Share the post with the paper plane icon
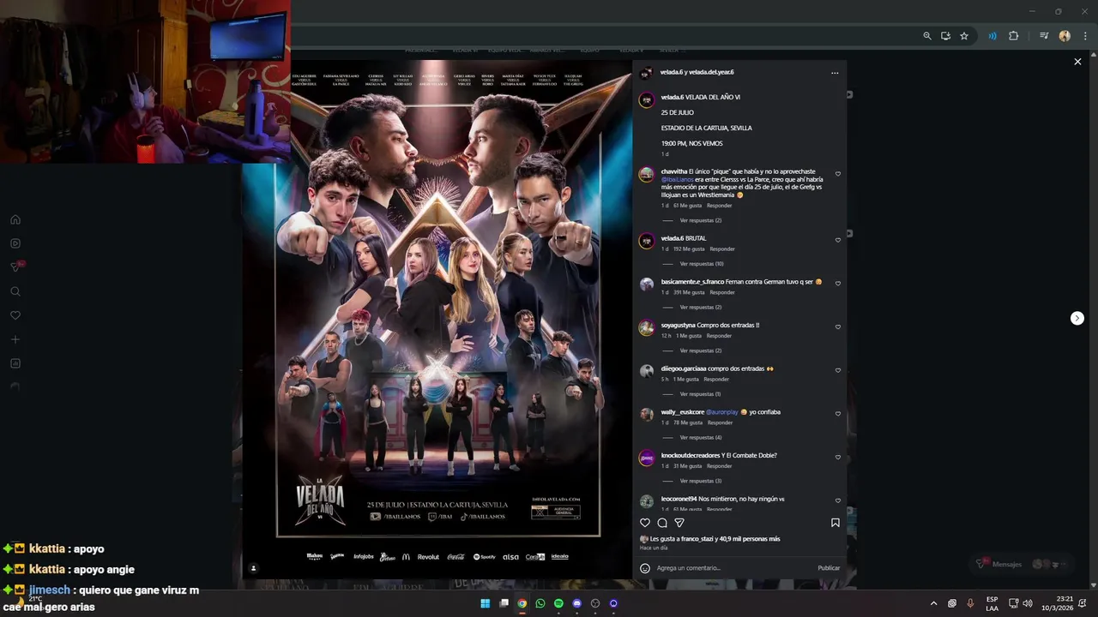This screenshot has width=1098, height=617. (x=679, y=523)
